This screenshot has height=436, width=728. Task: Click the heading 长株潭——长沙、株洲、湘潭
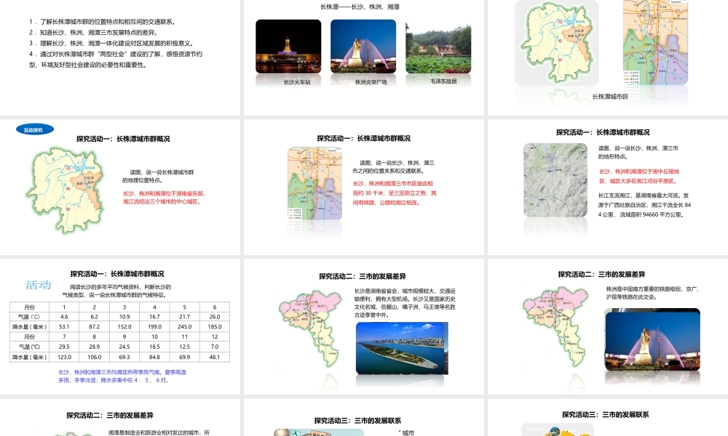(x=360, y=7)
